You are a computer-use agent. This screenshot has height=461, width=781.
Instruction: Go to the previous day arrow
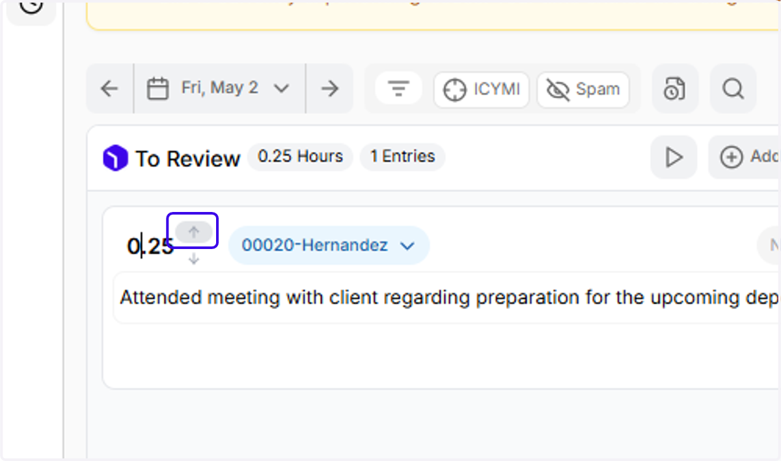(110, 88)
